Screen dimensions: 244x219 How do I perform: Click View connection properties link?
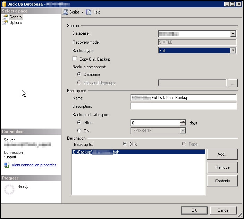[34, 165]
